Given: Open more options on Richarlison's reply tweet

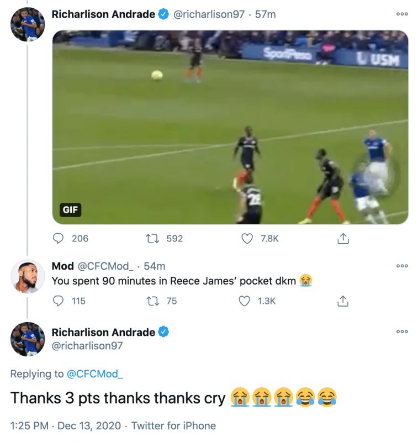Looking at the screenshot, I should 402,331.
